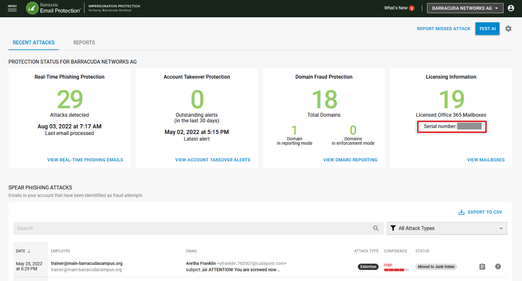Image resolution: width=522 pixels, height=281 pixels.
Task: Click the High confidence level bar
Action: pos(396,270)
